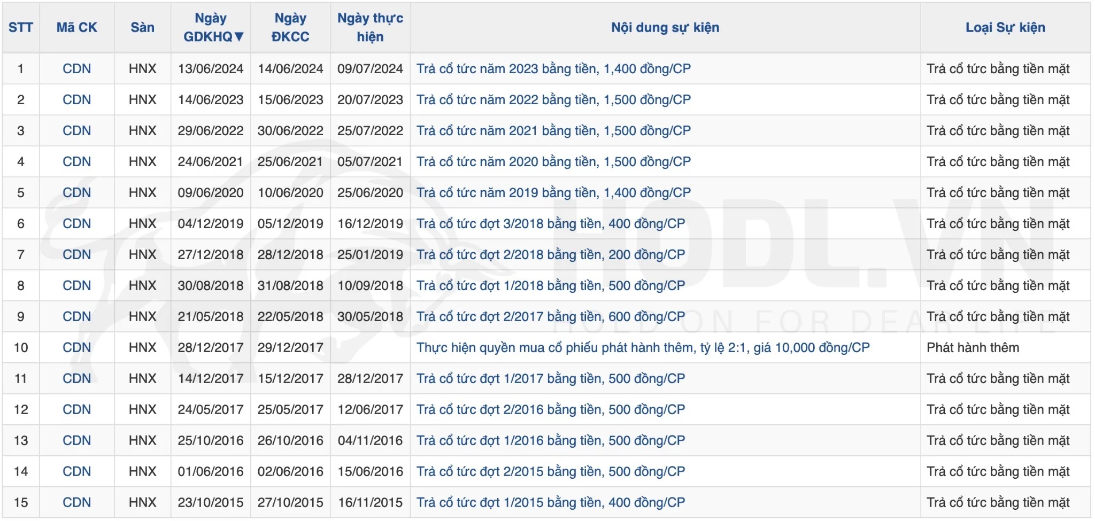This screenshot has width=1095, height=521.
Task: Open dividend đợt 1/2018 event link
Action: [551, 286]
